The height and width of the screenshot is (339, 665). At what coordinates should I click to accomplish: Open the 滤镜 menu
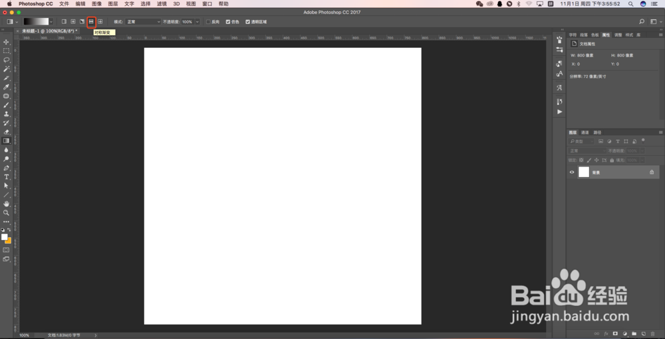[162, 3]
